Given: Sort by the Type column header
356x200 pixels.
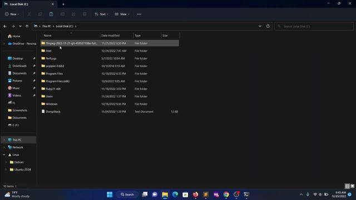Looking at the screenshot, I should pos(147,36).
